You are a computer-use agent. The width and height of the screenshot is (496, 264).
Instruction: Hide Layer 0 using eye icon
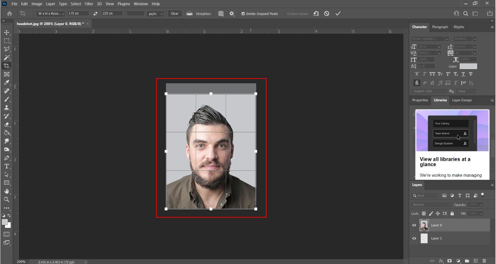[414, 225]
